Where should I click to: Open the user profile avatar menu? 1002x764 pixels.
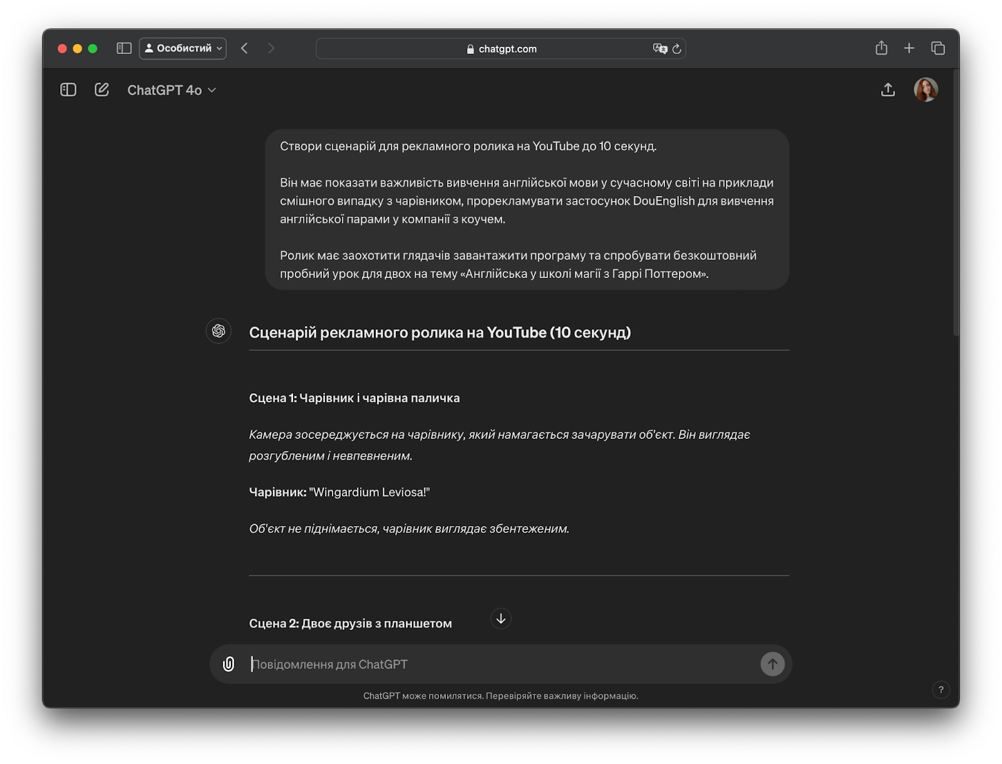tap(926, 90)
